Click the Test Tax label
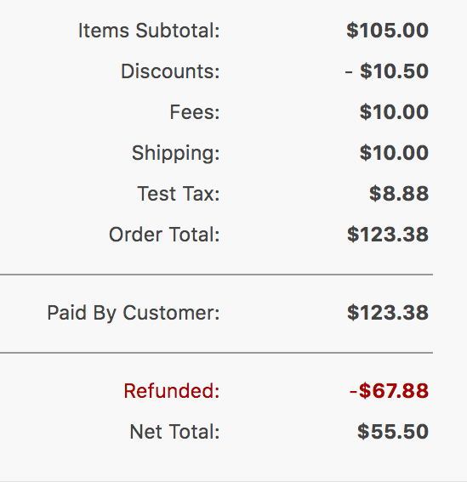This screenshot has width=467, height=482. pyautogui.click(x=179, y=194)
